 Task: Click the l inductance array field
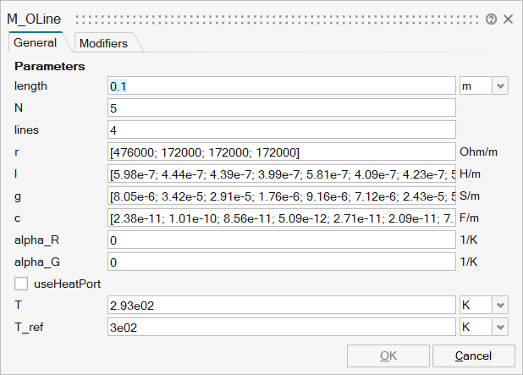coord(282,174)
